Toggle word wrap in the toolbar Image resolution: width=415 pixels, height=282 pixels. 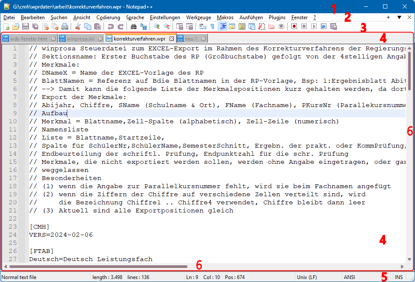click(x=203, y=26)
